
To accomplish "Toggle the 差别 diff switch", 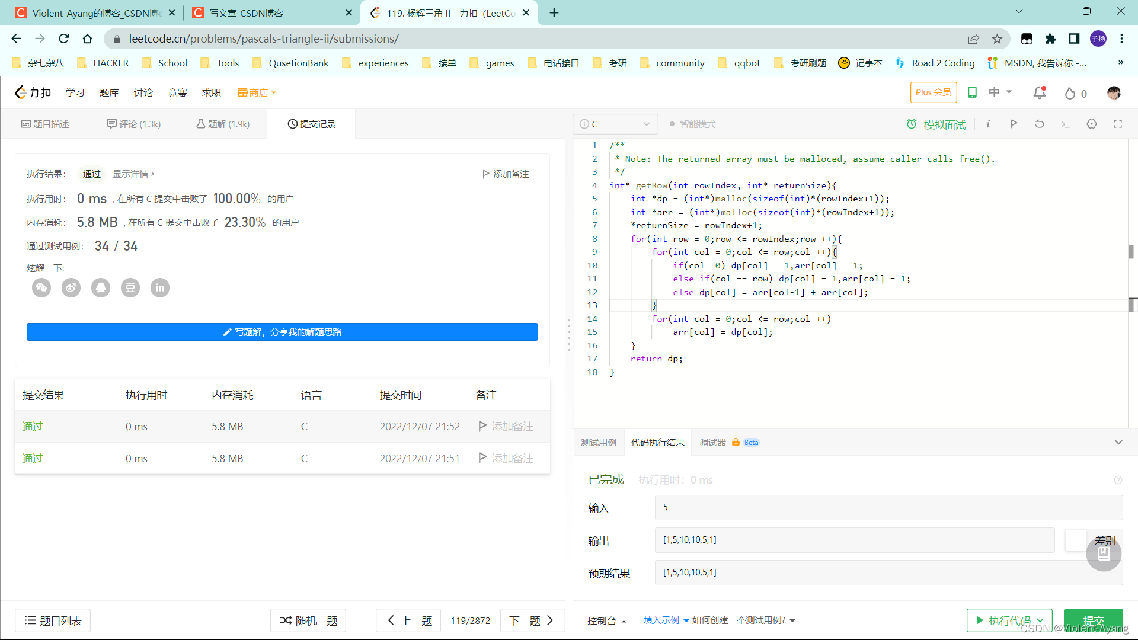I will point(1076,540).
